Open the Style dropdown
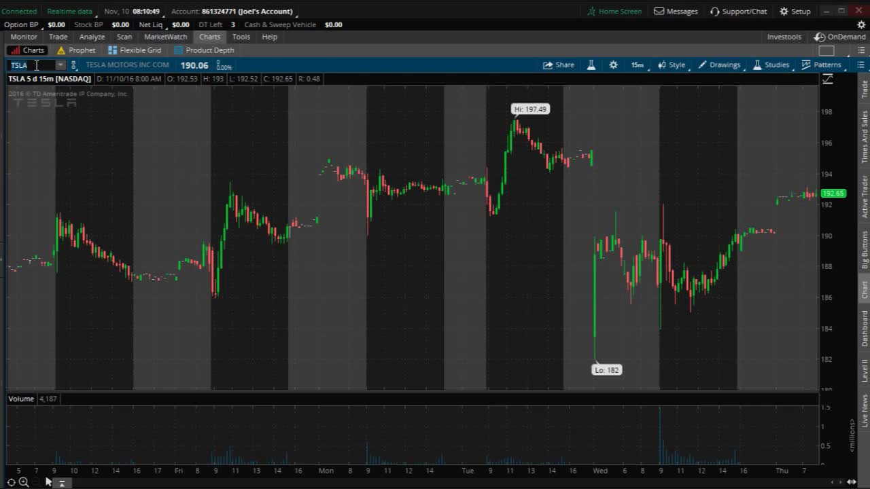Image resolution: width=870 pixels, height=489 pixels. click(x=672, y=65)
